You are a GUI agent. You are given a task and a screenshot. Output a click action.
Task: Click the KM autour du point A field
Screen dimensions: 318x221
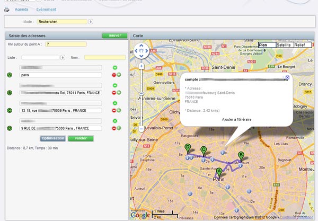(x=66, y=44)
